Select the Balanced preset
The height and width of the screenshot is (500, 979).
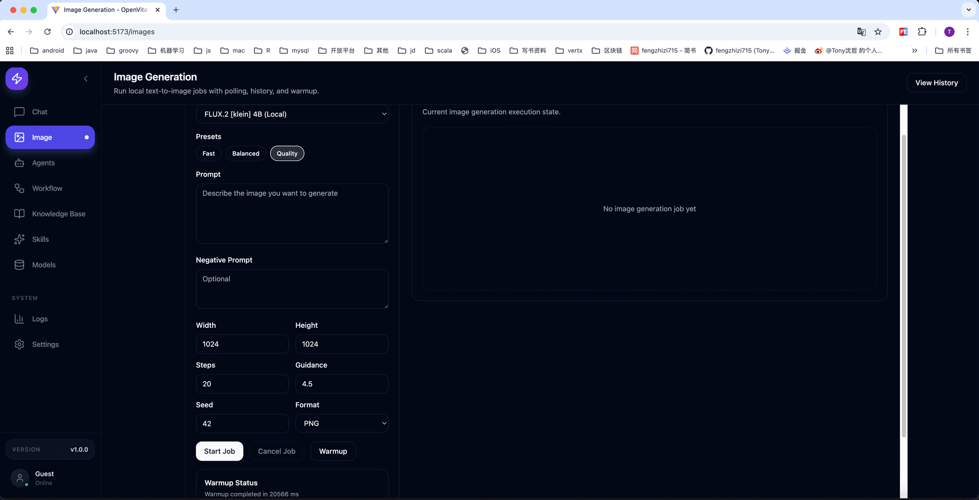(x=246, y=153)
